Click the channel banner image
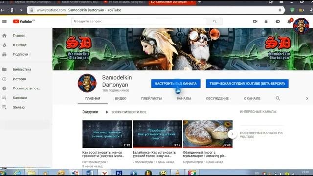Screen dimensions: 313x176 pos(182,49)
